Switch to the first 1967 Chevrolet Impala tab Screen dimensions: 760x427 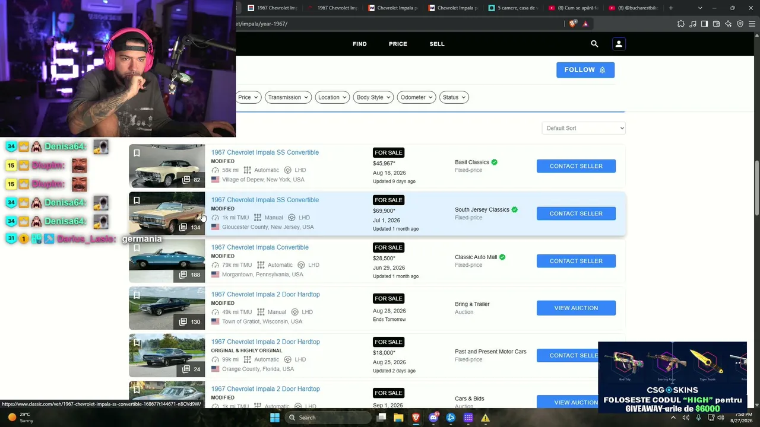(272, 8)
